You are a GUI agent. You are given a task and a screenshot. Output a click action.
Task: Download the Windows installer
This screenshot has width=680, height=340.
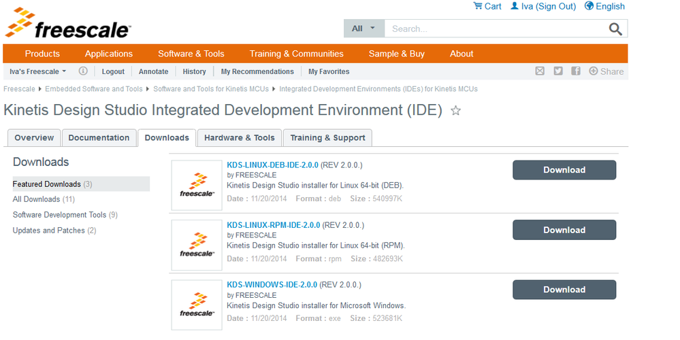[564, 289]
